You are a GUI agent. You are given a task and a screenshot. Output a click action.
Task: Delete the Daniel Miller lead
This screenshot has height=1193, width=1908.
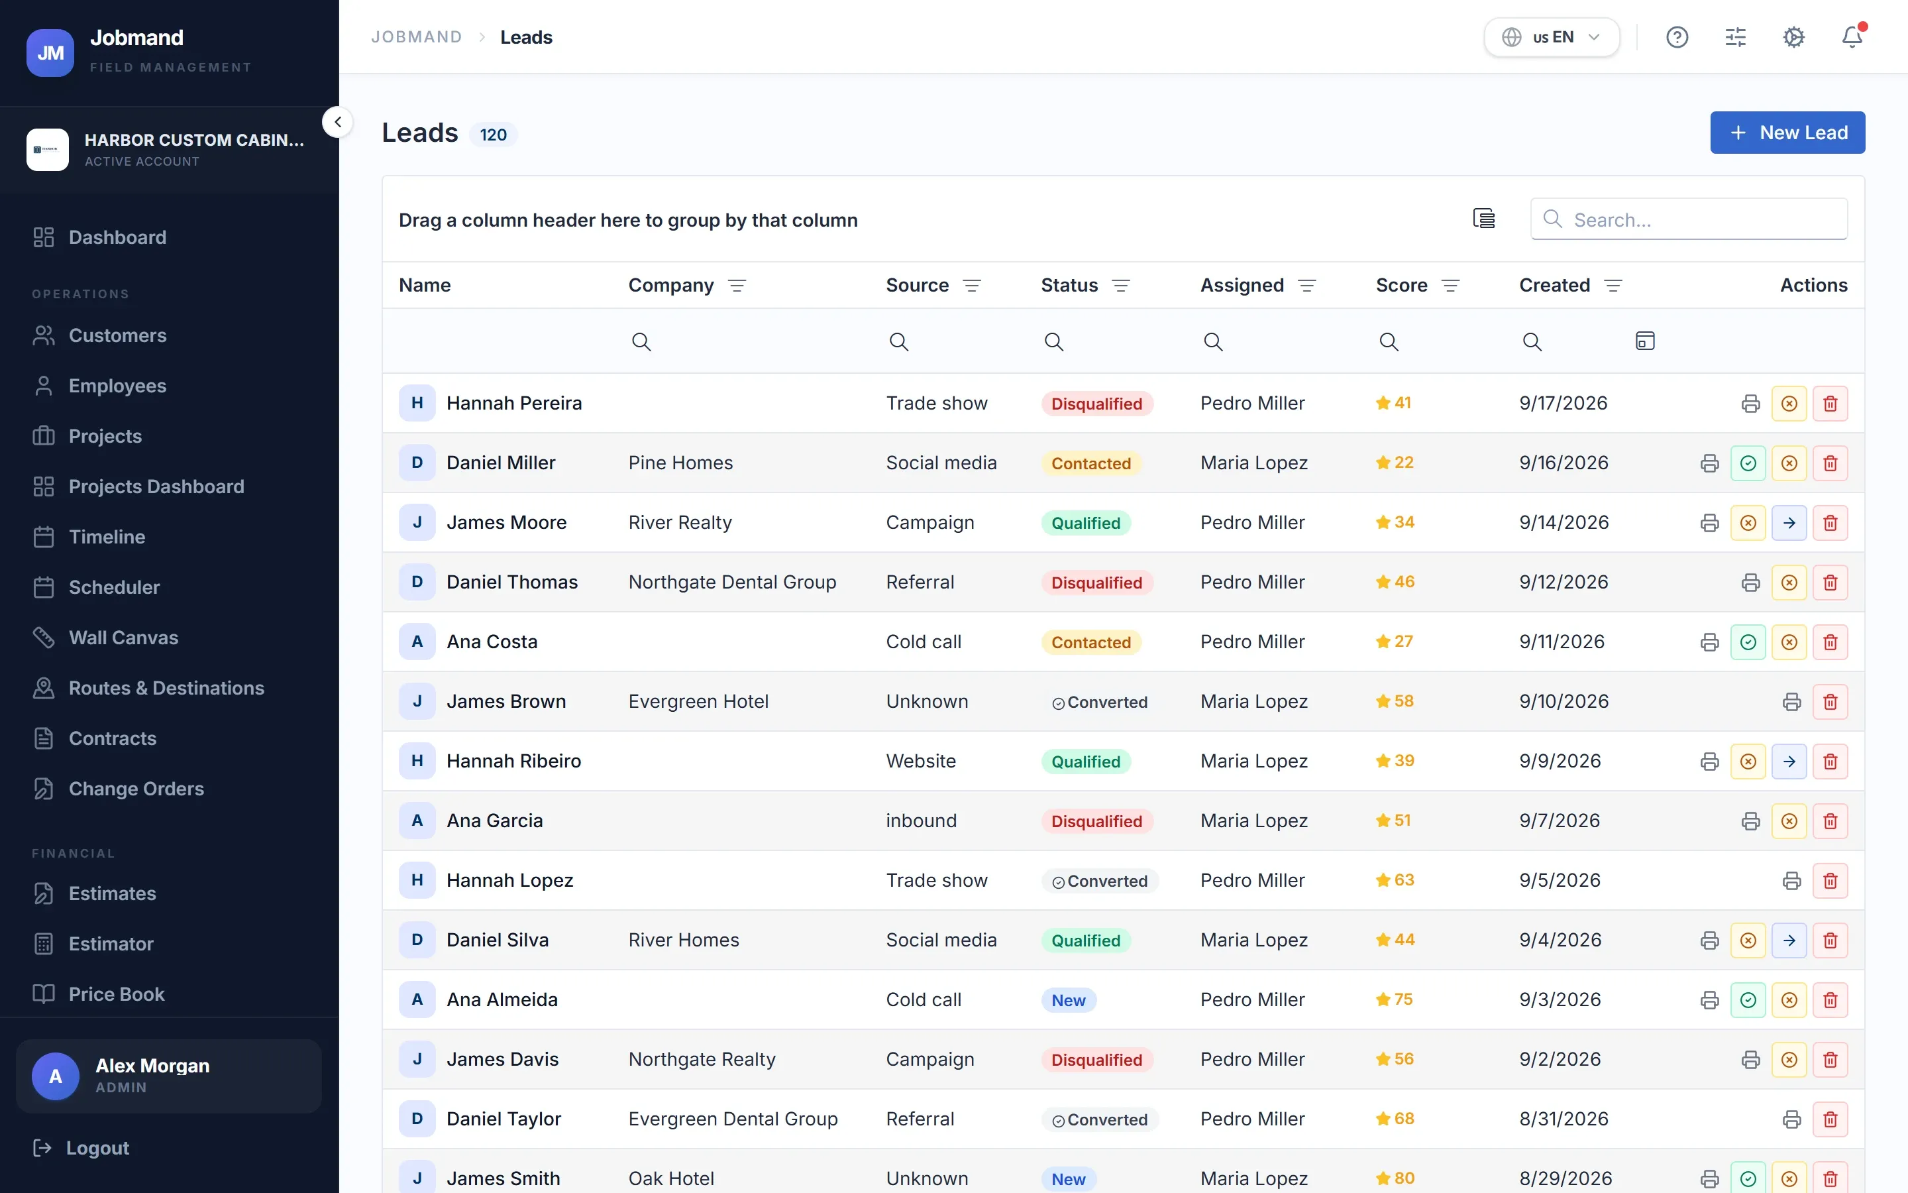(x=1830, y=463)
